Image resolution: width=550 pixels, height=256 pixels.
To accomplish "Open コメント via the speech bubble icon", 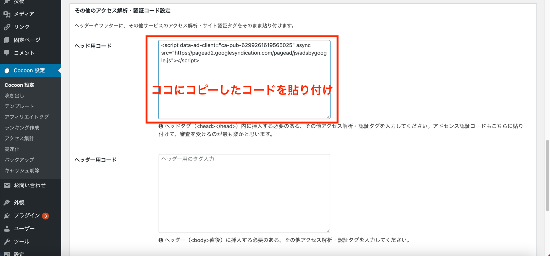I will (7, 53).
